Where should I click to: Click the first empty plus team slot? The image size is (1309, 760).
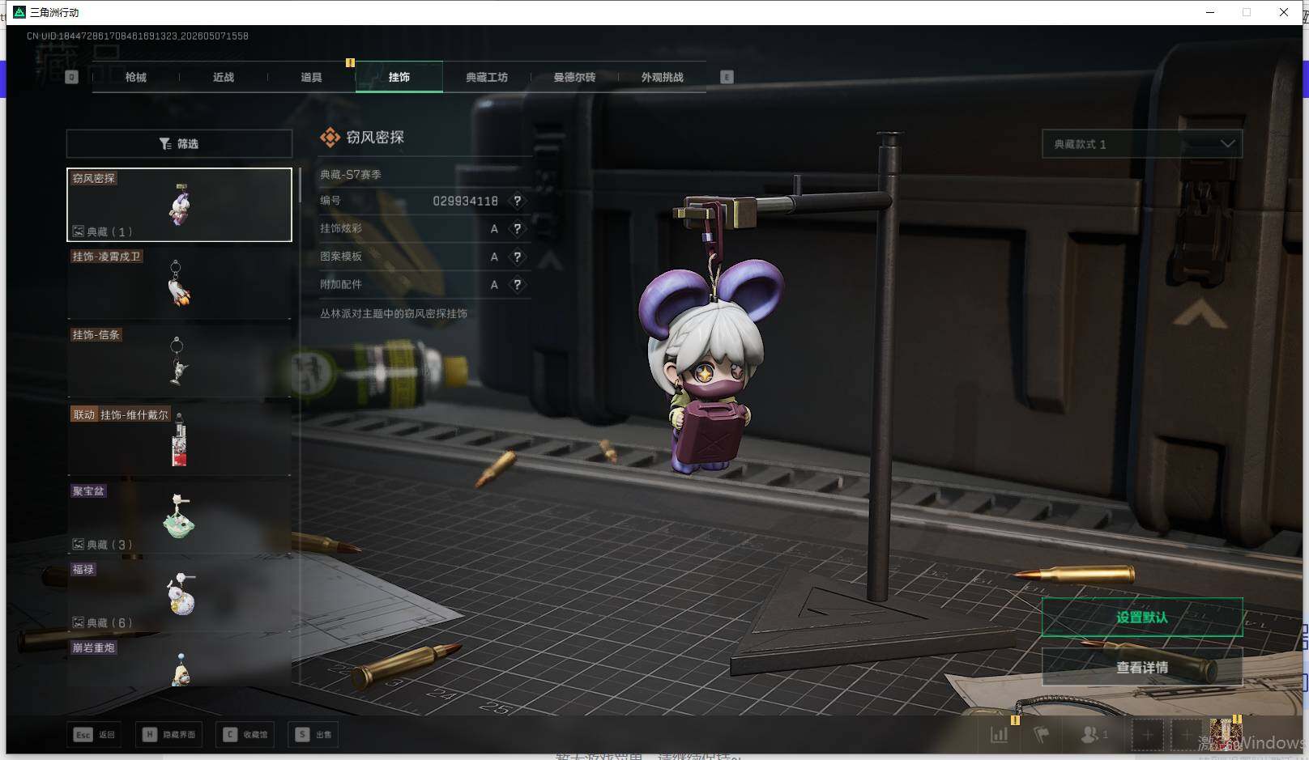pyautogui.click(x=1147, y=736)
